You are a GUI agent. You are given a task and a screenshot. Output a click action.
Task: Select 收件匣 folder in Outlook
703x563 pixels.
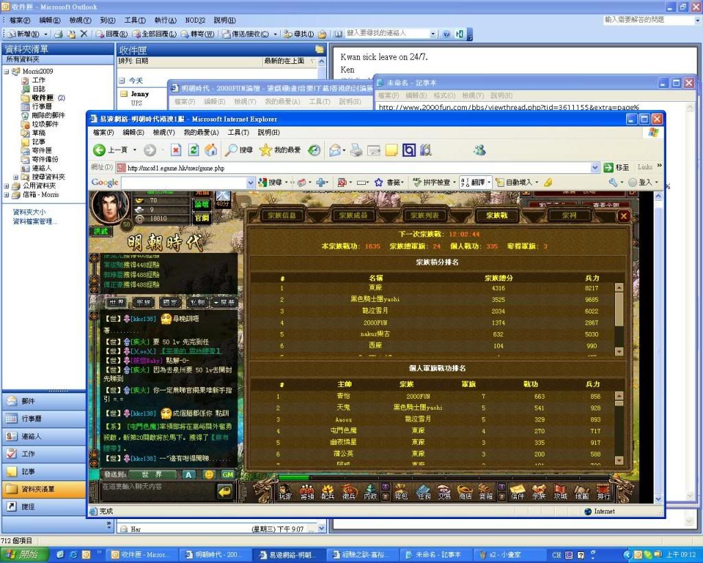pyautogui.click(x=43, y=98)
